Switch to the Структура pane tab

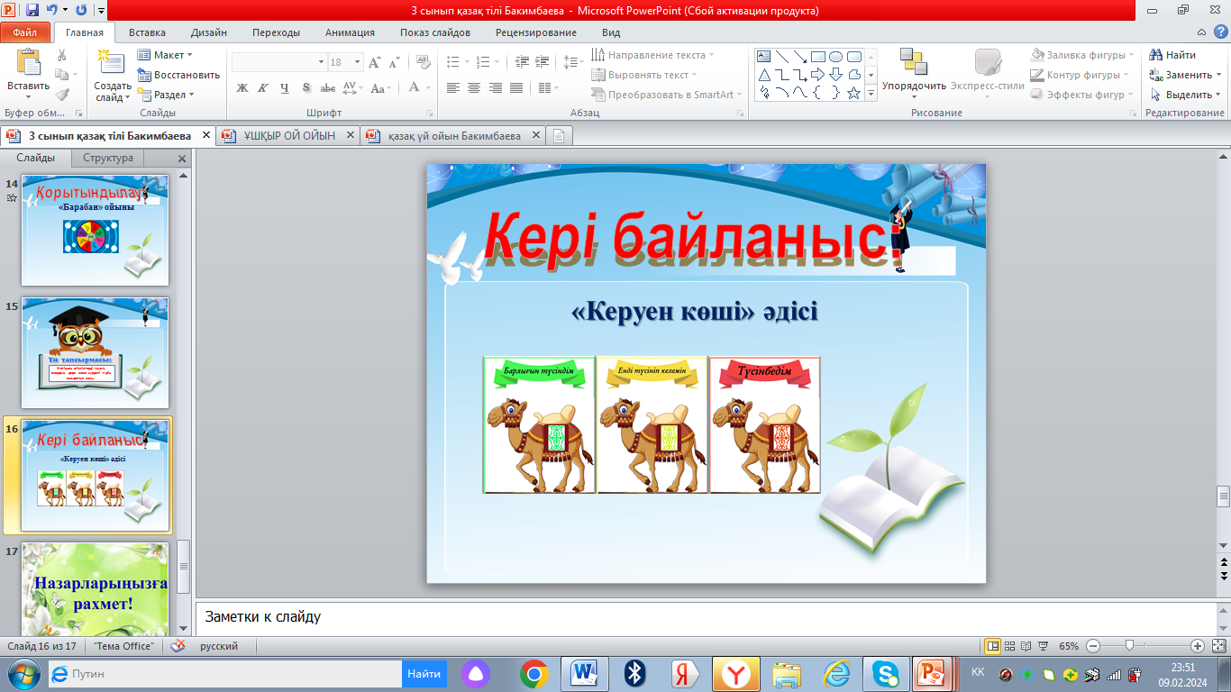click(x=107, y=158)
